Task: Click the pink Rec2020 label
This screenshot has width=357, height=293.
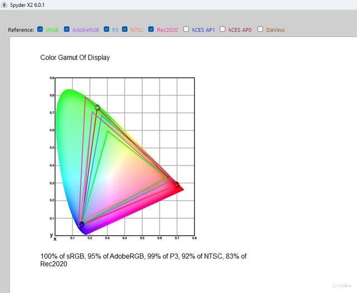Action: click(x=167, y=30)
